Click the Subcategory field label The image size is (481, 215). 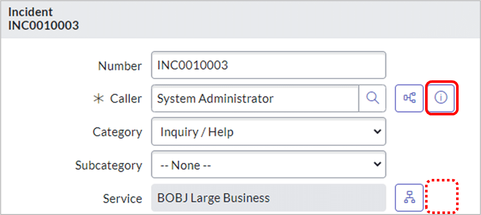click(109, 165)
